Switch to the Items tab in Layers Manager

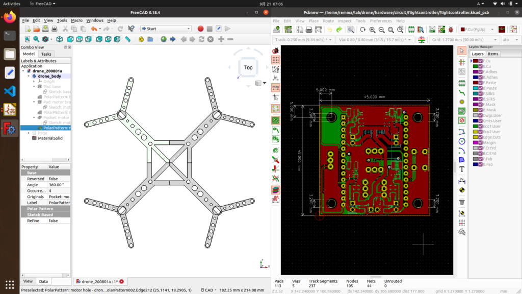click(x=492, y=54)
